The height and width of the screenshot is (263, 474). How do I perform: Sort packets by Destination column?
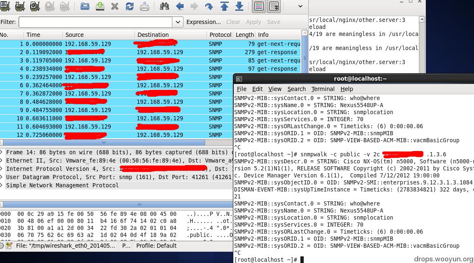[171, 35]
